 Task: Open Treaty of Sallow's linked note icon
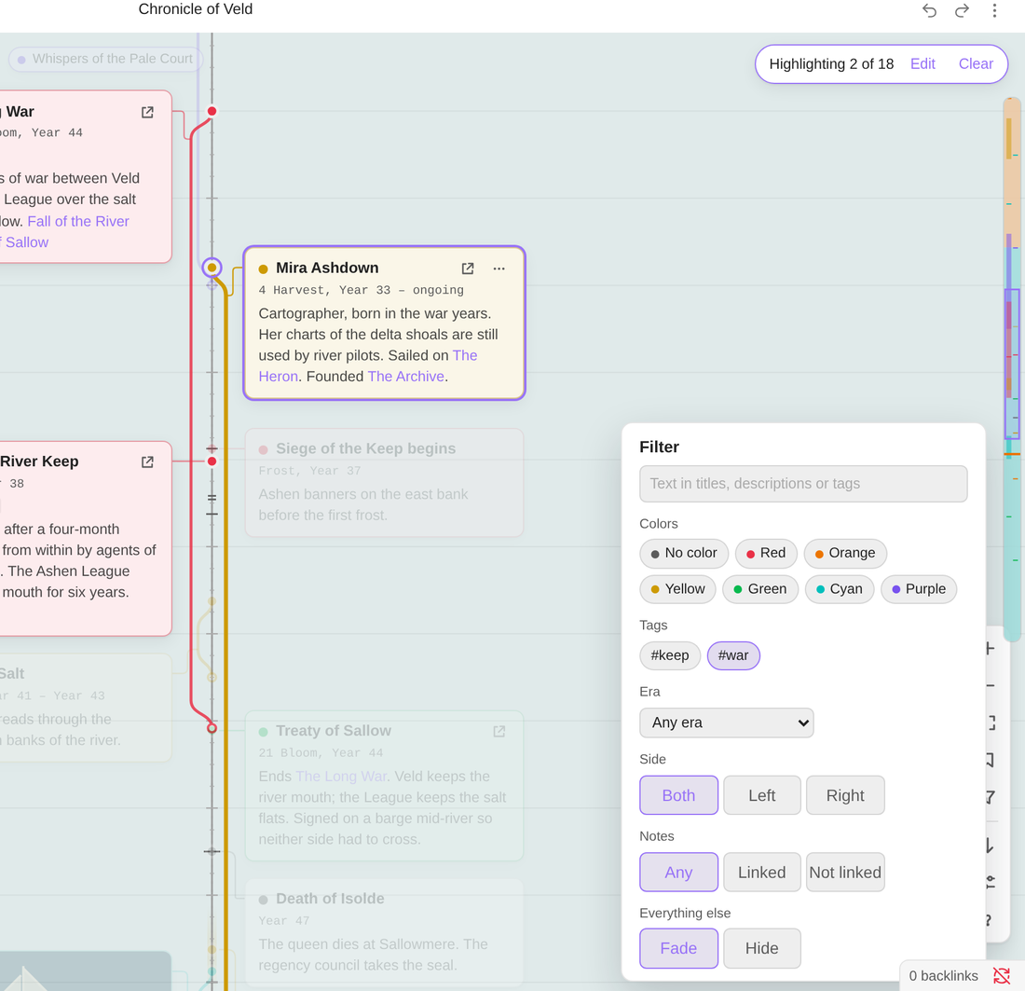click(499, 731)
